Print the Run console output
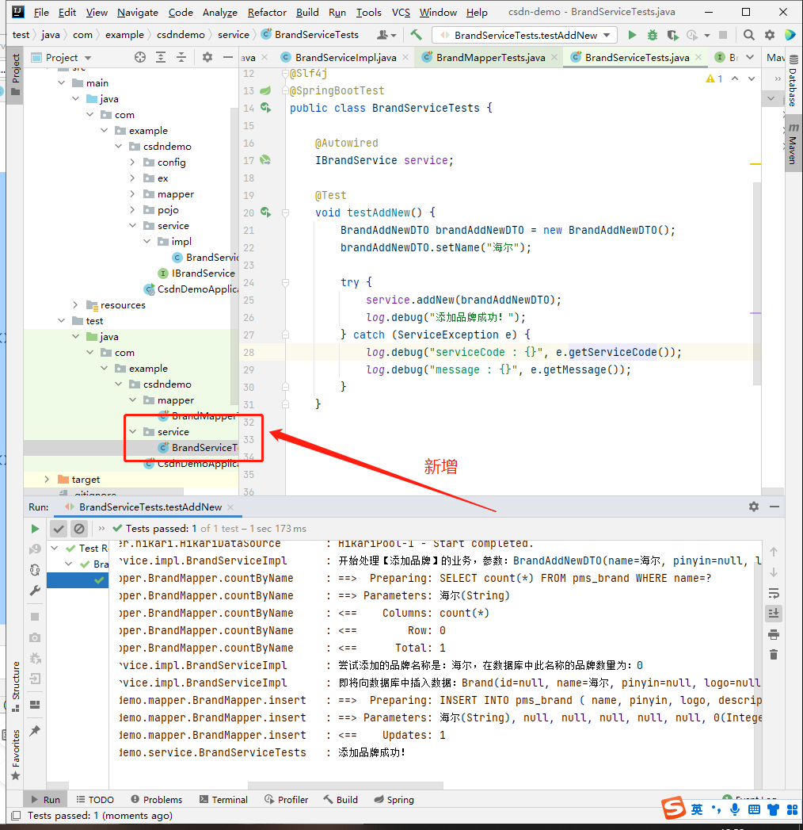Viewport: 803px width, 830px height. click(x=774, y=634)
